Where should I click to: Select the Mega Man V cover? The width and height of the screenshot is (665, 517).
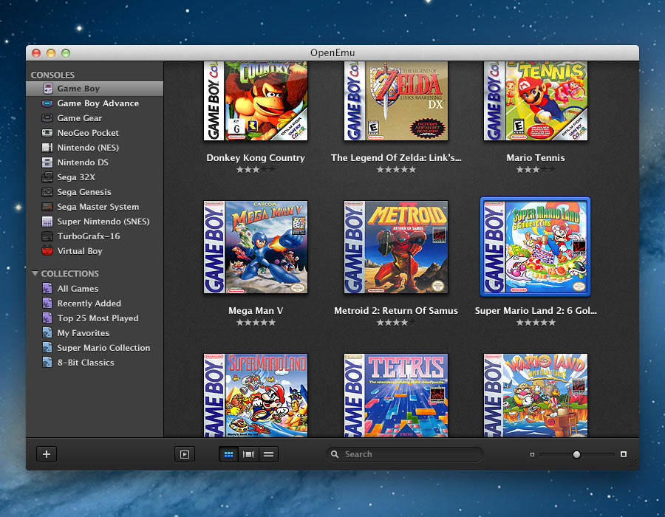tap(256, 247)
